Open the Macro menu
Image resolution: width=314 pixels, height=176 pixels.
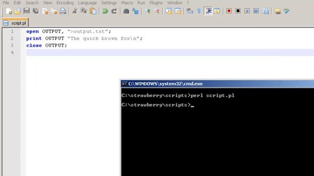click(x=127, y=3)
